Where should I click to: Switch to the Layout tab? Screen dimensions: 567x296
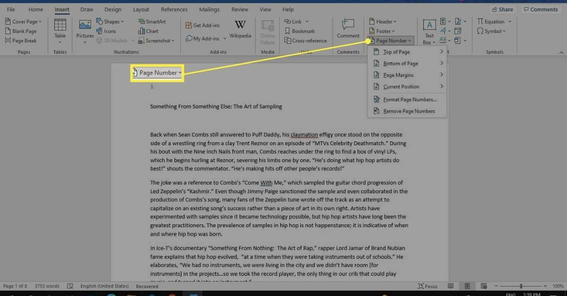tap(141, 9)
